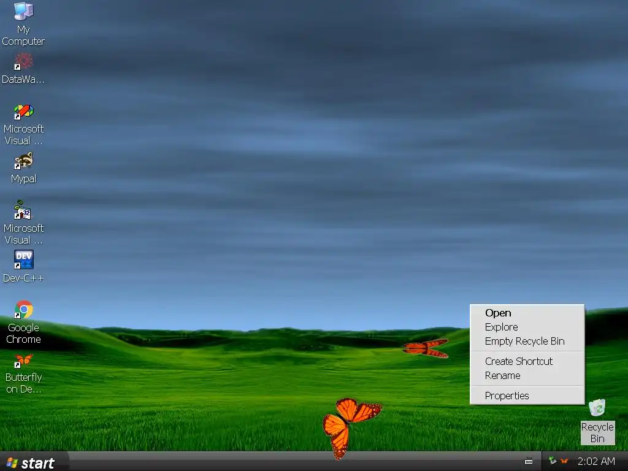628x471 pixels.
Task: Open Properties from the context menu
Action: [x=527, y=396]
